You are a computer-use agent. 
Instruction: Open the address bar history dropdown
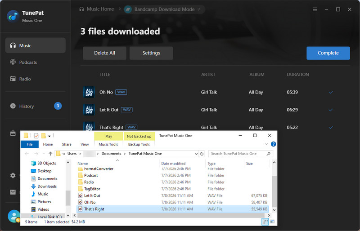coord(196,154)
